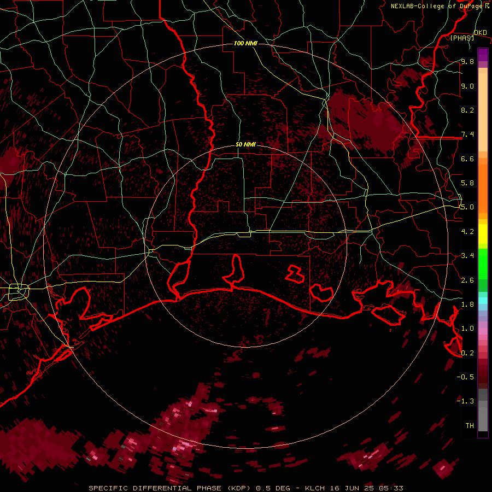Click the 6.6 value on the color scale
The image size is (492, 492).
(467, 159)
